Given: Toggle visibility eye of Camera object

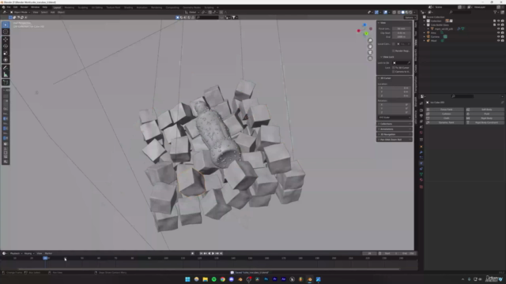Looking at the screenshot, I should 498,37.
